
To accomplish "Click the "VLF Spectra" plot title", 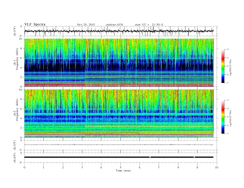I will (35, 24).
